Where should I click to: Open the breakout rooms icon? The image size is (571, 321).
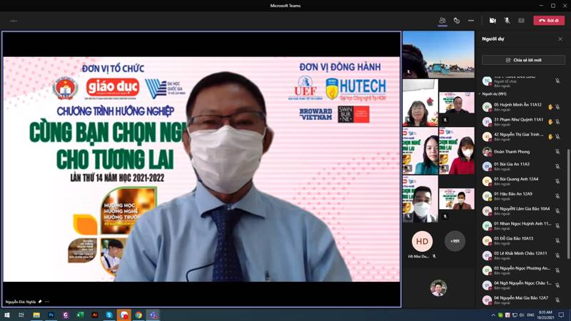(x=457, y=21)
